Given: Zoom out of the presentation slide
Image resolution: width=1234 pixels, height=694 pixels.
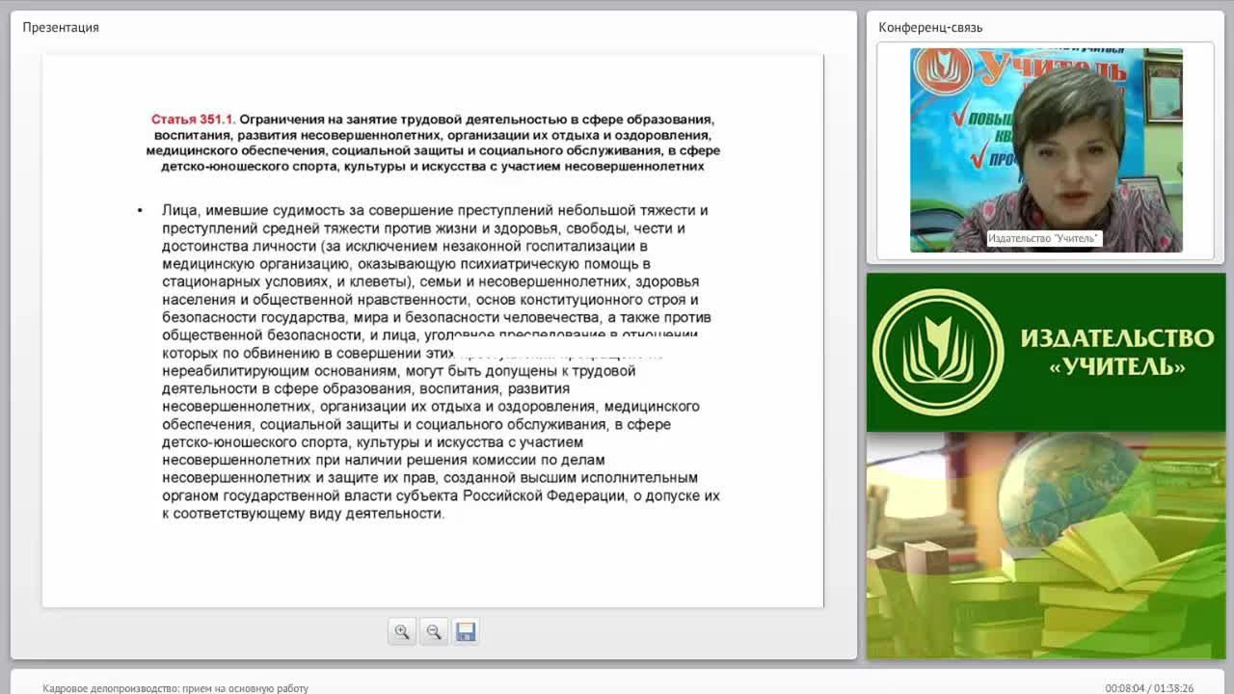Looking at the screenshot, I should (x=434, y=631).
